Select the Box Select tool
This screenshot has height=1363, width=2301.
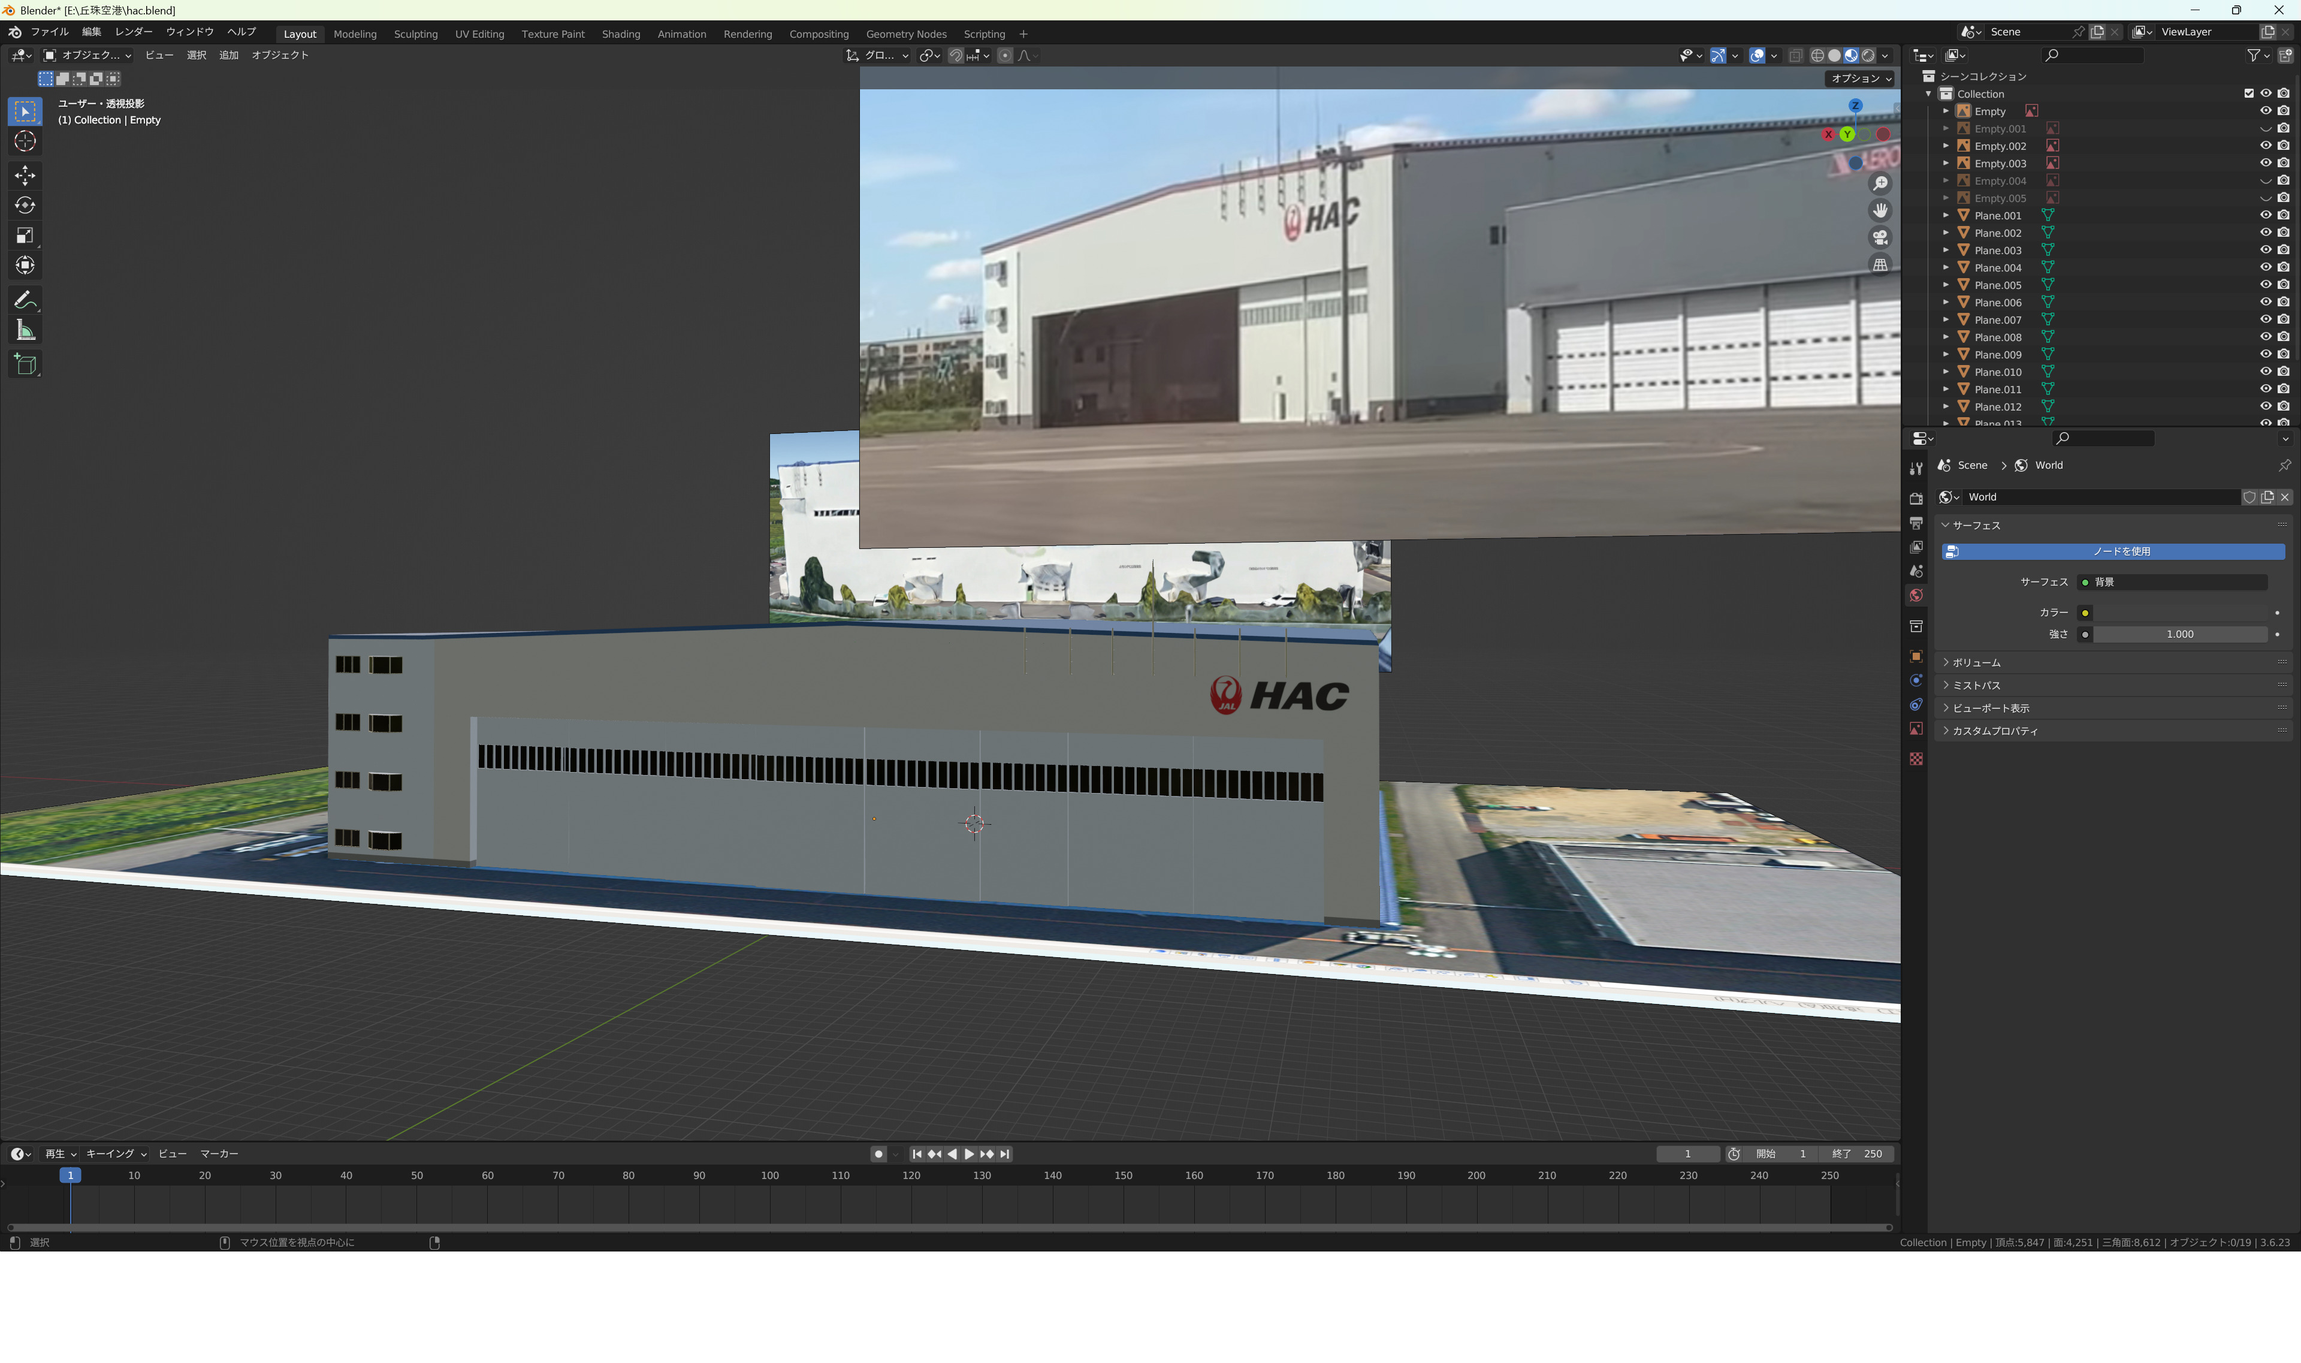click(25, 111)
